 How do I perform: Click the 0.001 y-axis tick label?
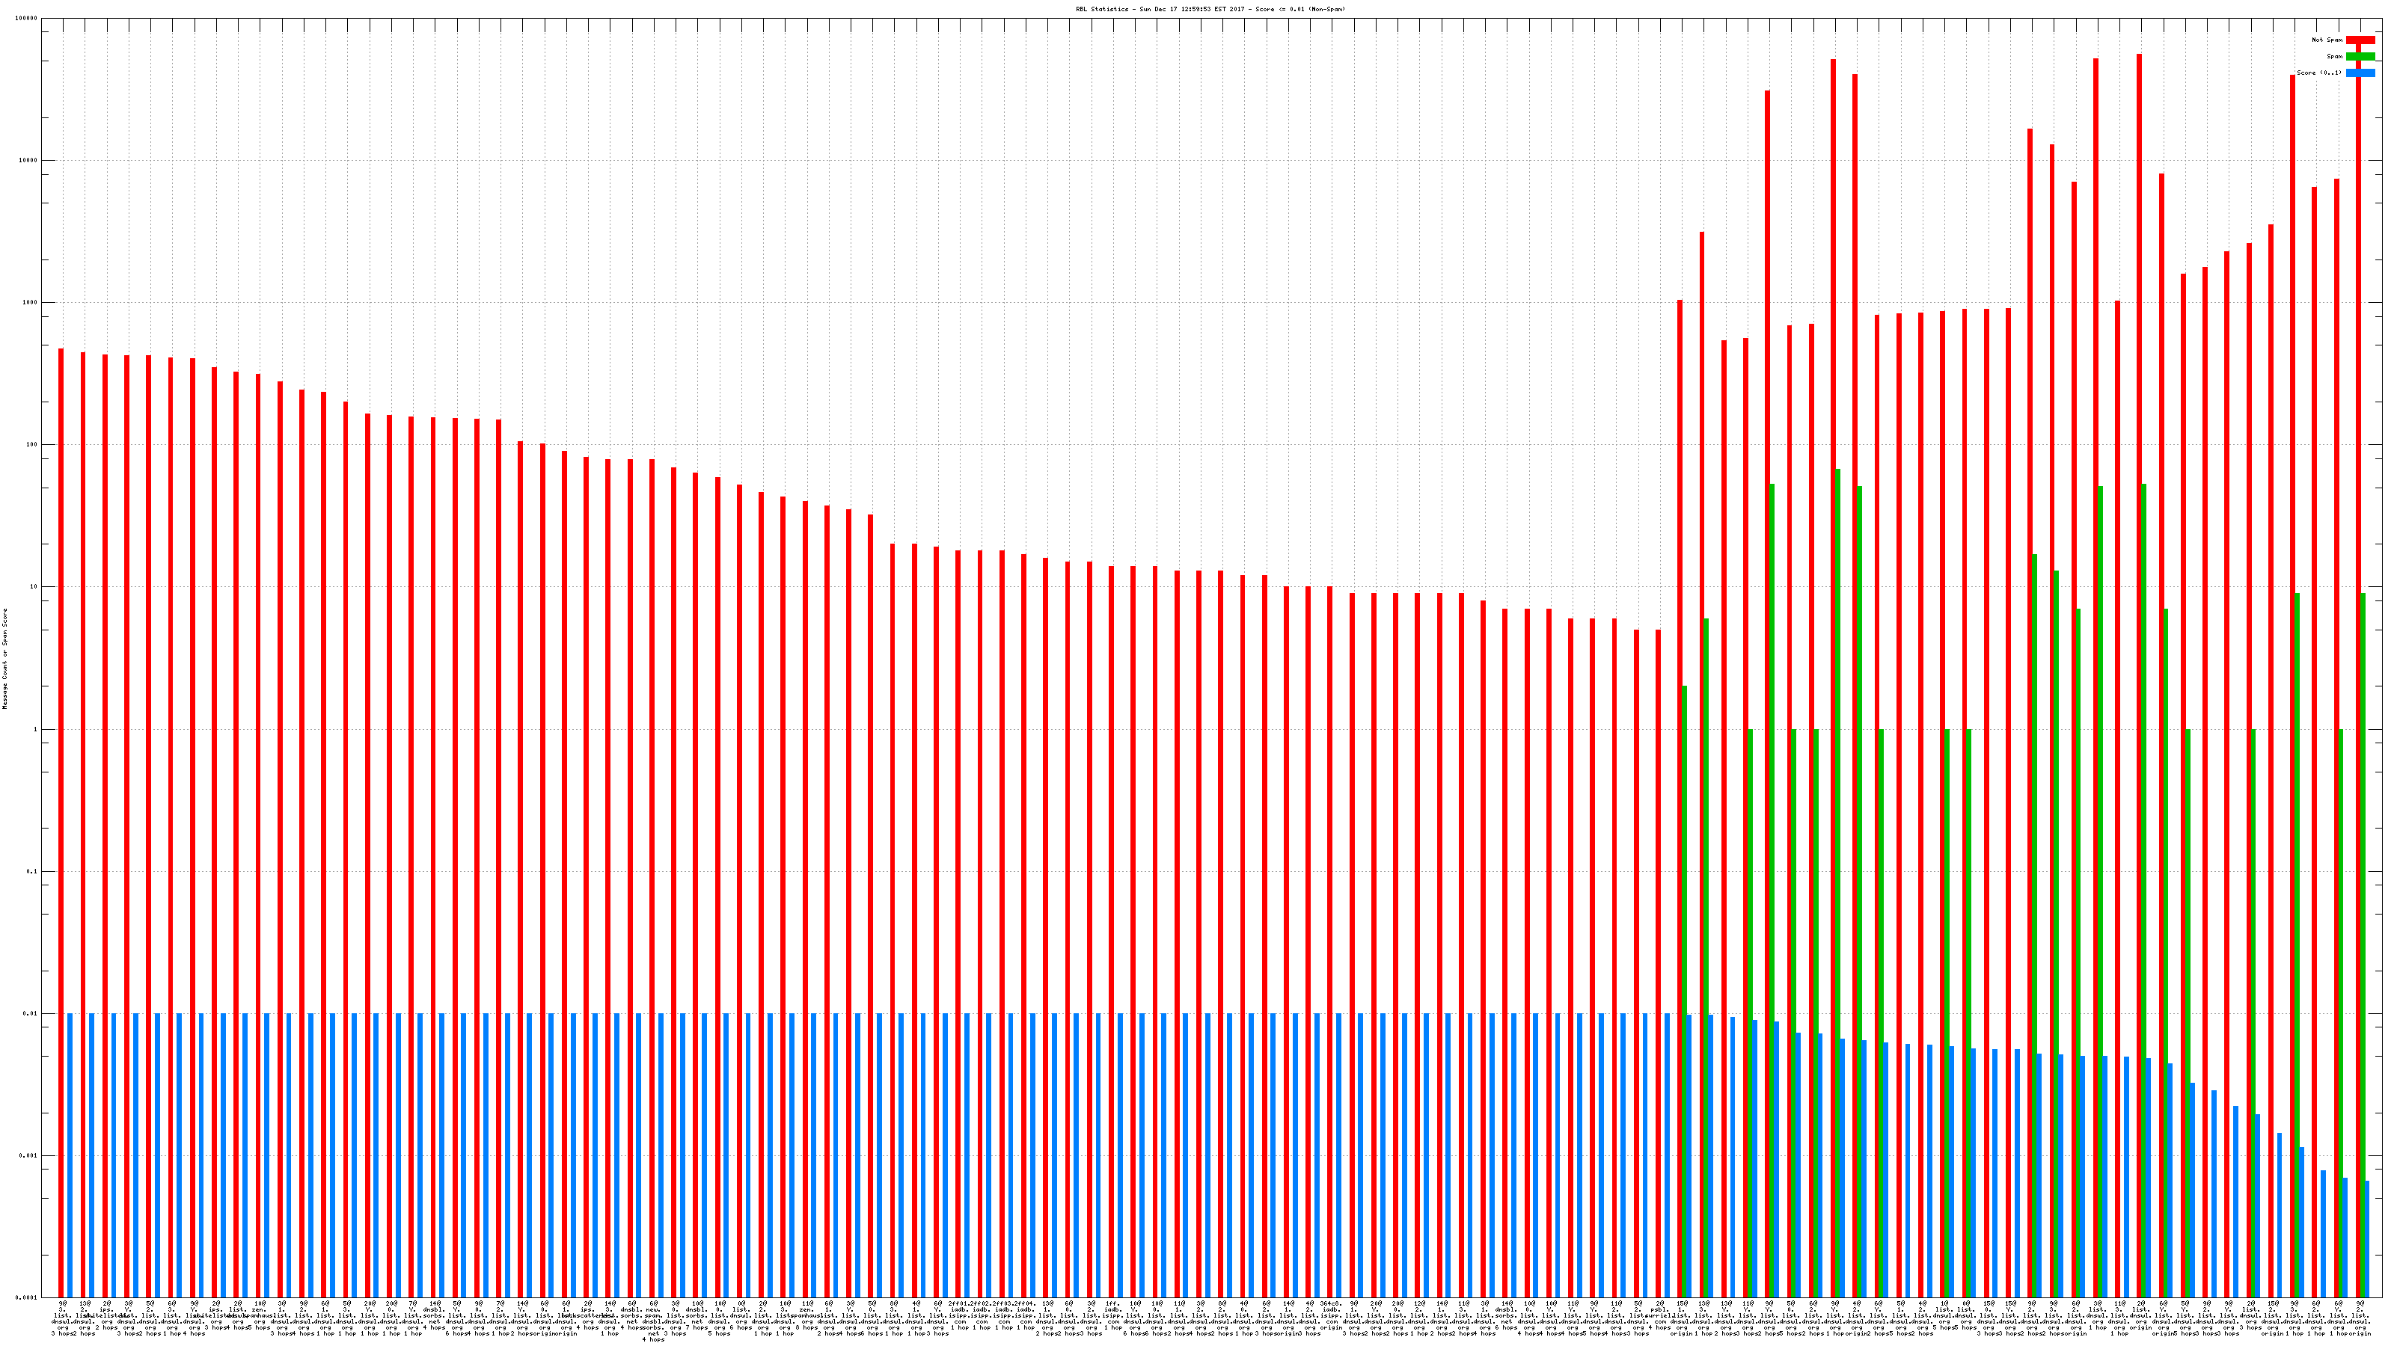pos(29,1157)
